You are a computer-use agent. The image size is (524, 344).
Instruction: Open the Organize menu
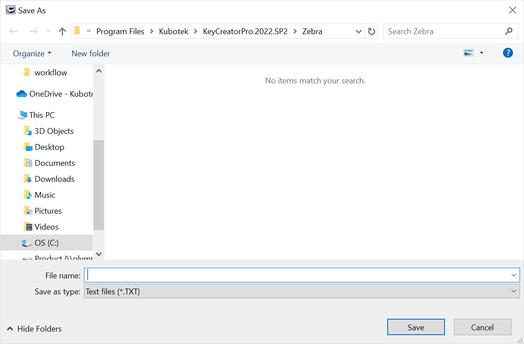32,53
